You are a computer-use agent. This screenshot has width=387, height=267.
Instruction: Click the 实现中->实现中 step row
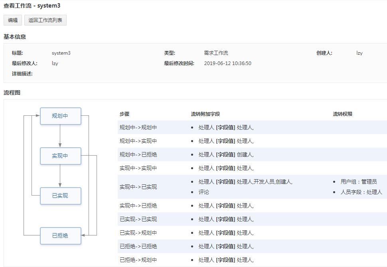coord(252,168)
